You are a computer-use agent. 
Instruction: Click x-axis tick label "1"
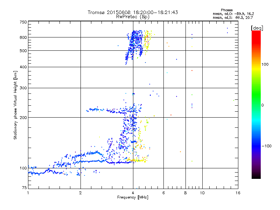click(x=28, y=193)
